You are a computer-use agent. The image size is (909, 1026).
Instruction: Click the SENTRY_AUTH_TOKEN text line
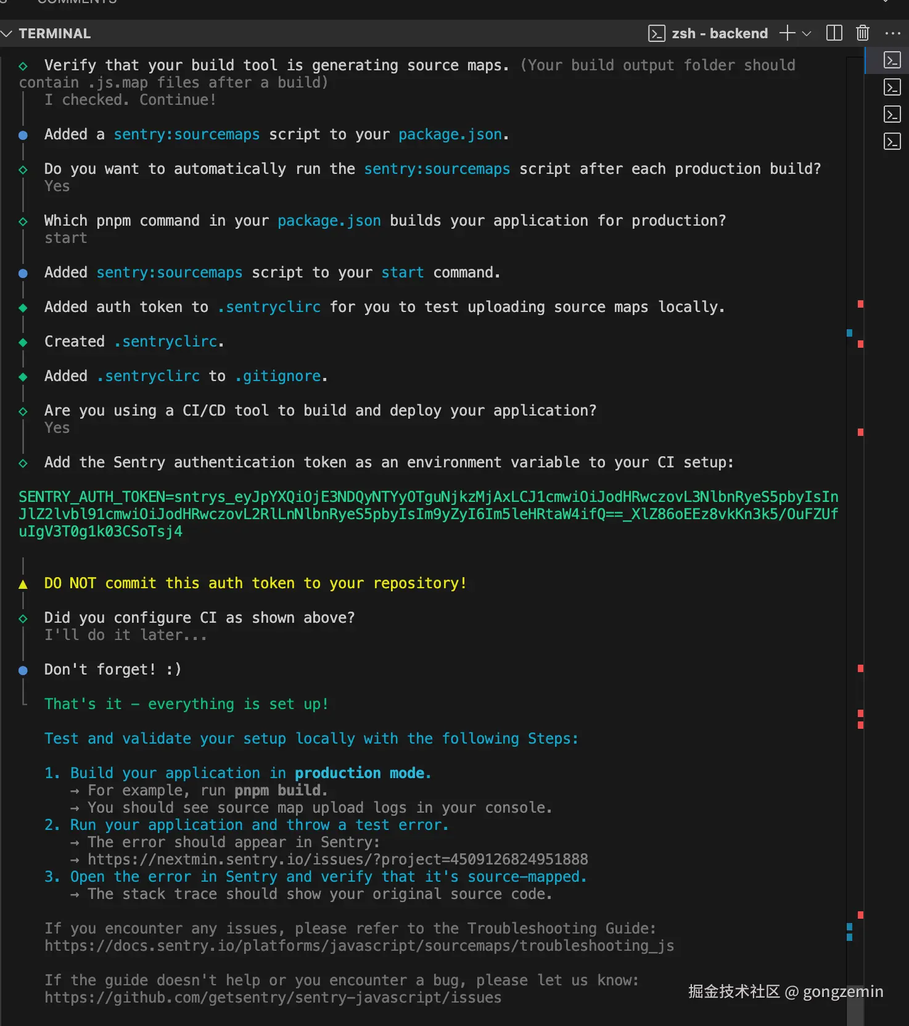(429, 514)
